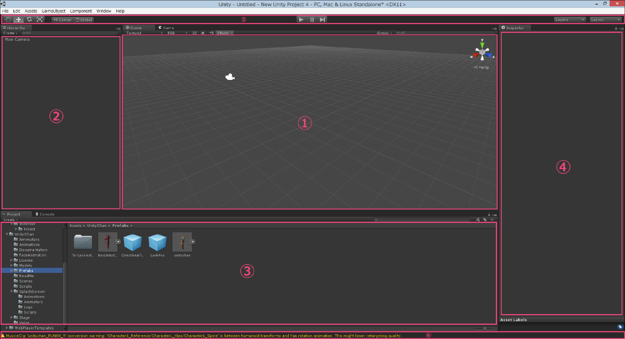Collapse the UnityChan folder tree
This screenshot has width=625, height=339.
7,234
